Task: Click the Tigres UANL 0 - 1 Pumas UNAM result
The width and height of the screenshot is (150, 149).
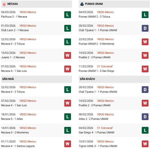Action: point(98,146)
